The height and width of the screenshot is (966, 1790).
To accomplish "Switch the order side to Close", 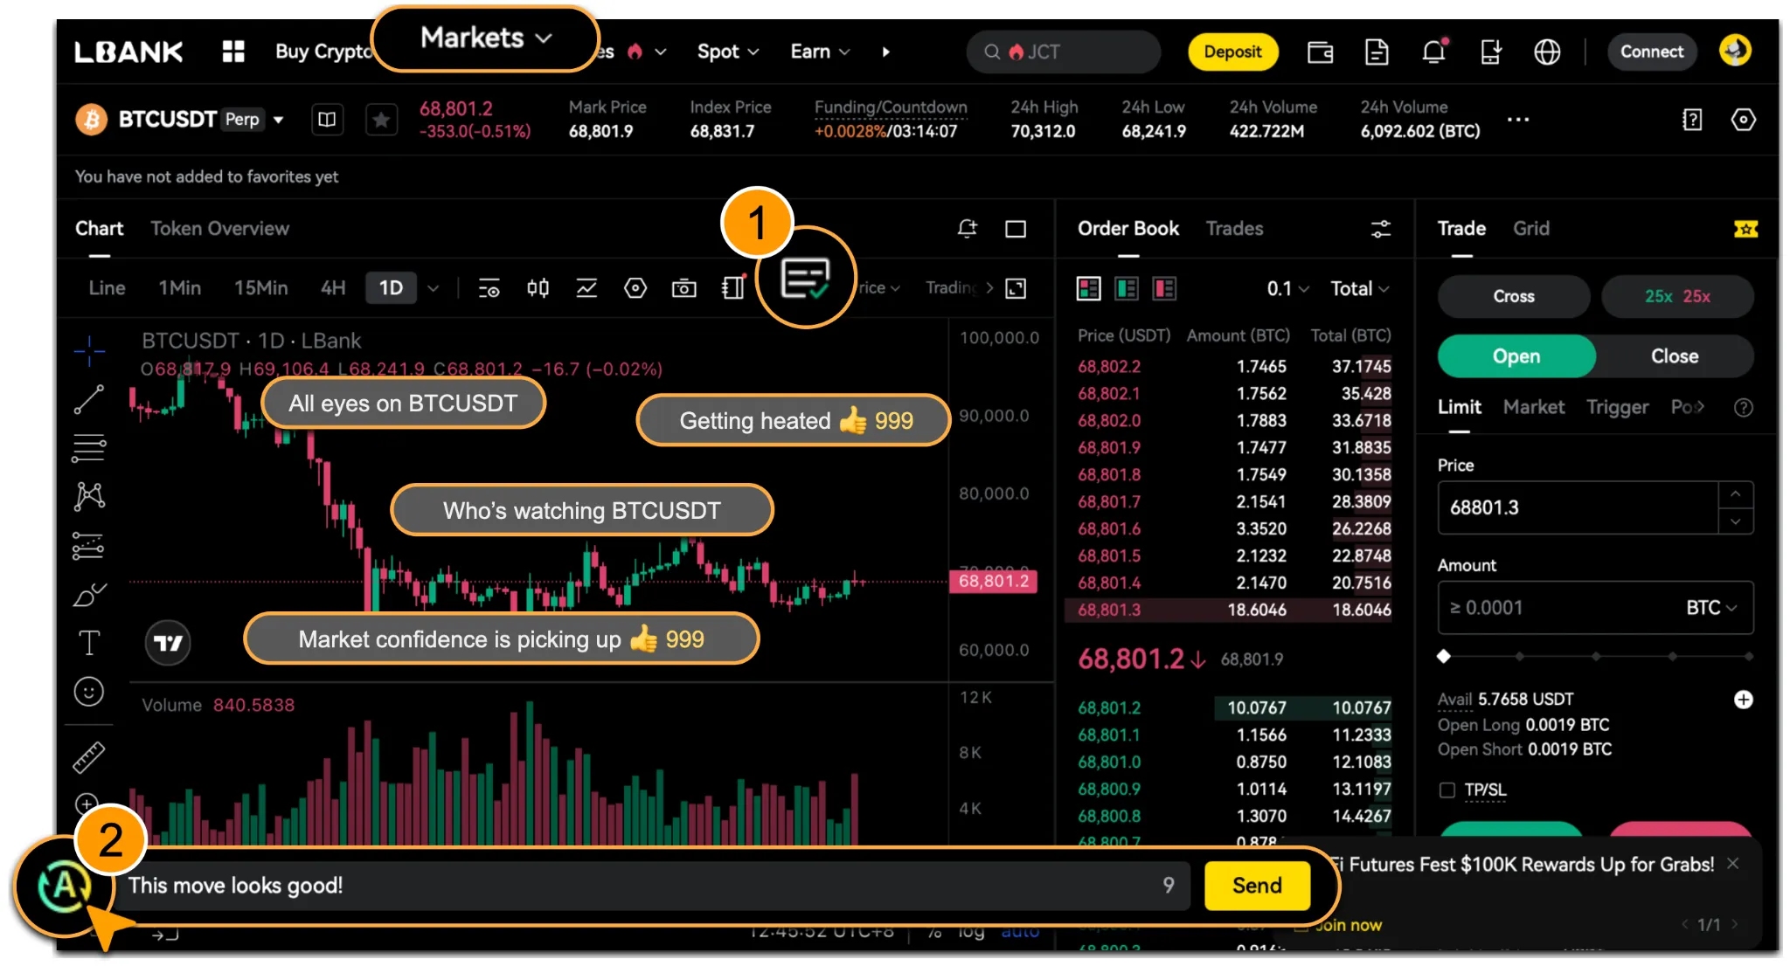I will pyautogui.click(x=1674, y=356).
